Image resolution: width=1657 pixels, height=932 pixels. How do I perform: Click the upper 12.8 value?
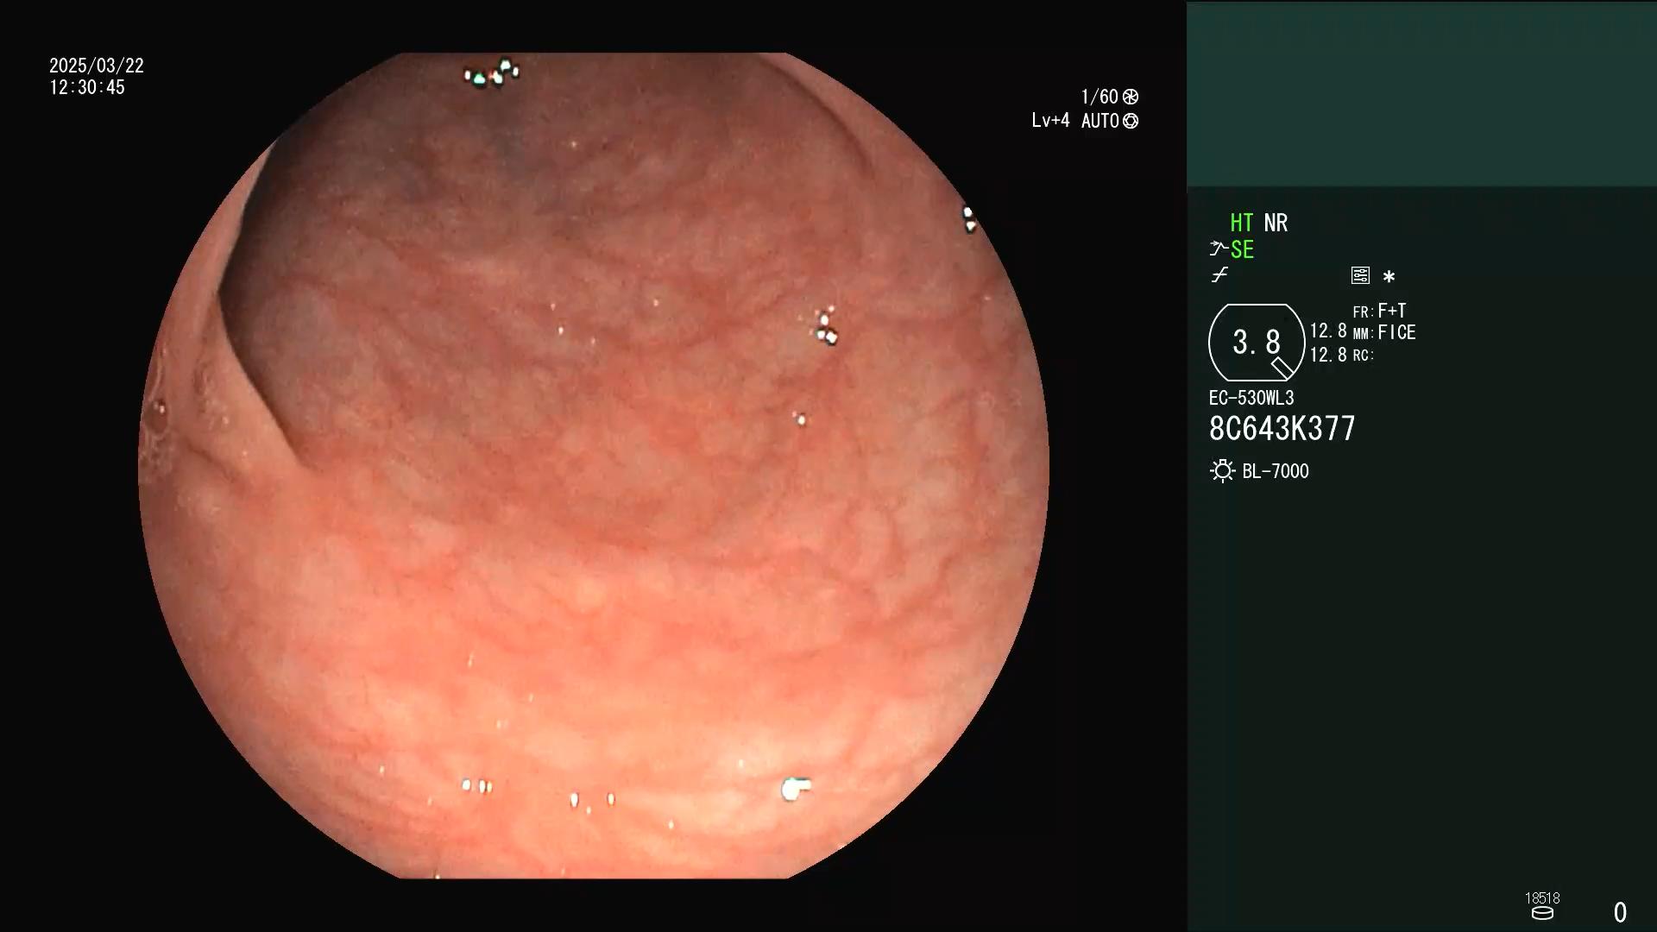coord(1328,331)
